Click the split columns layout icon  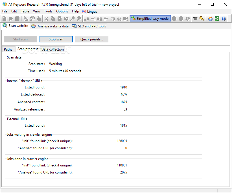126,19
